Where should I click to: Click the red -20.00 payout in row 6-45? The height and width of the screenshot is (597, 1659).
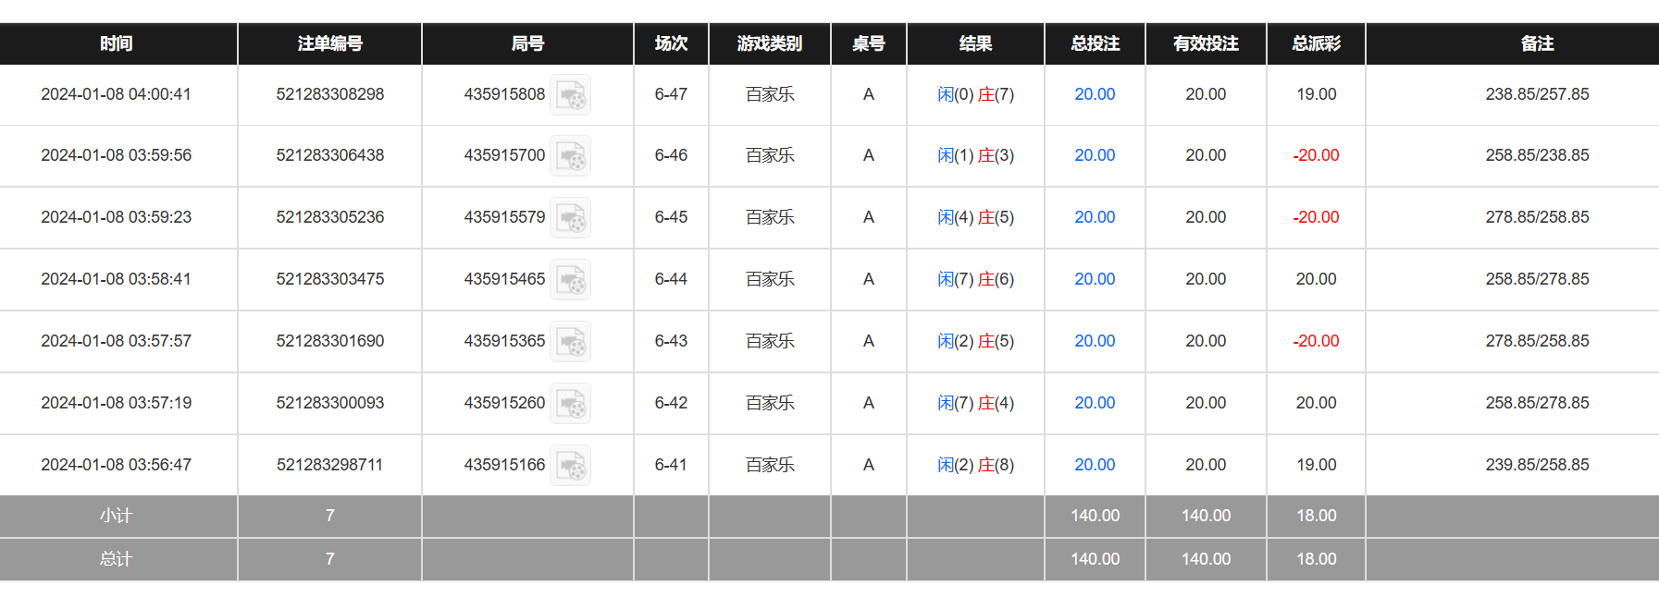pos(1316,217)
